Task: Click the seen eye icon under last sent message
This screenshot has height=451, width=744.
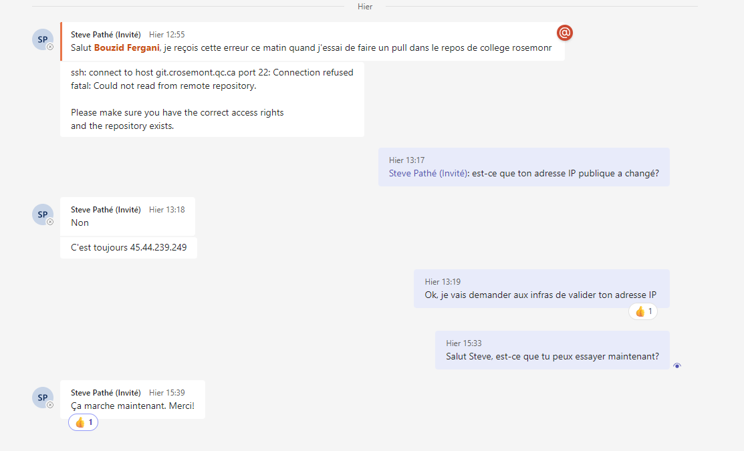Action: (x=677, y=365)
